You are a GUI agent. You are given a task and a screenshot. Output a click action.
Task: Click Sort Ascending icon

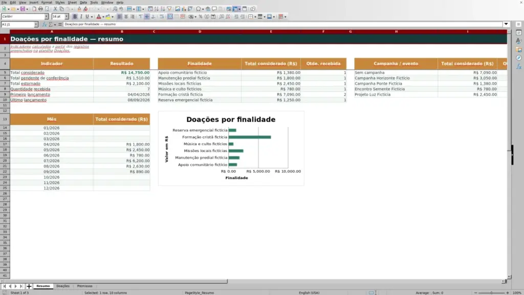[x=157, y=9]
